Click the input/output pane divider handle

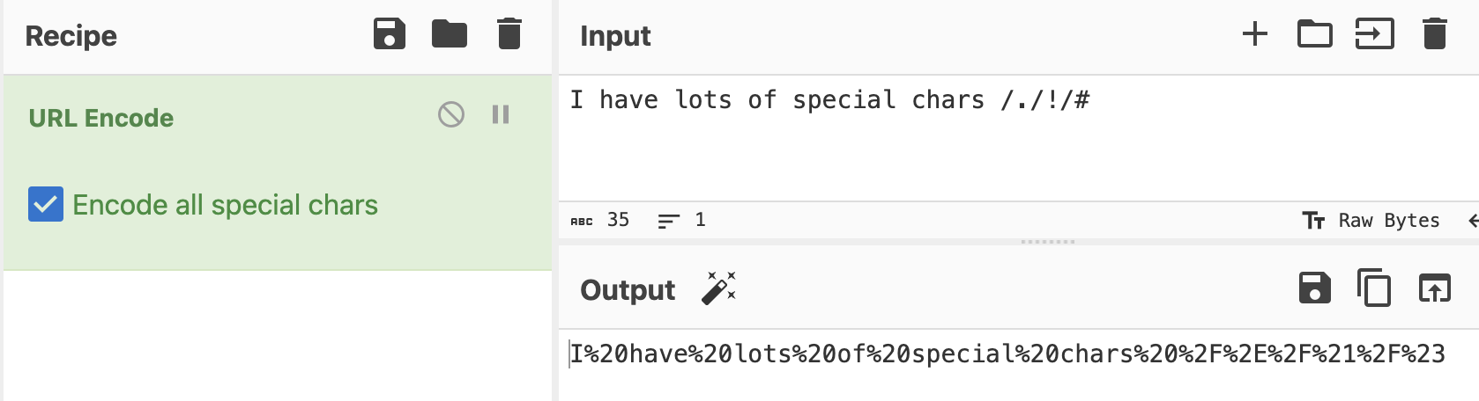pos(1047,241)
